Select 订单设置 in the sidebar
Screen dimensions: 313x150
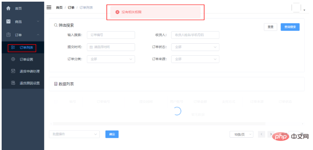(23, 59)
